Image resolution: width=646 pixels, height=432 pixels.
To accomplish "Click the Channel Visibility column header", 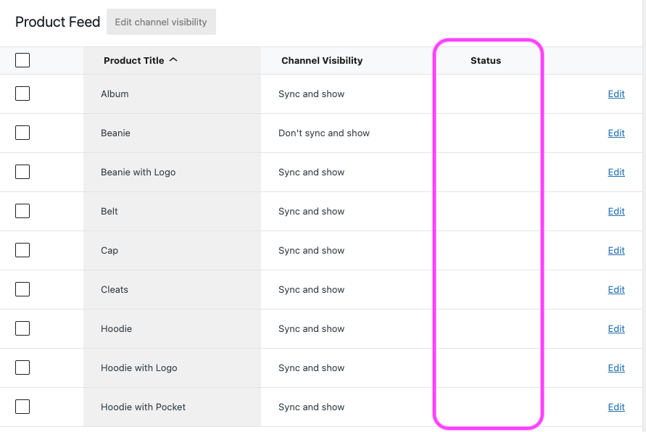I will click(322, 60).
